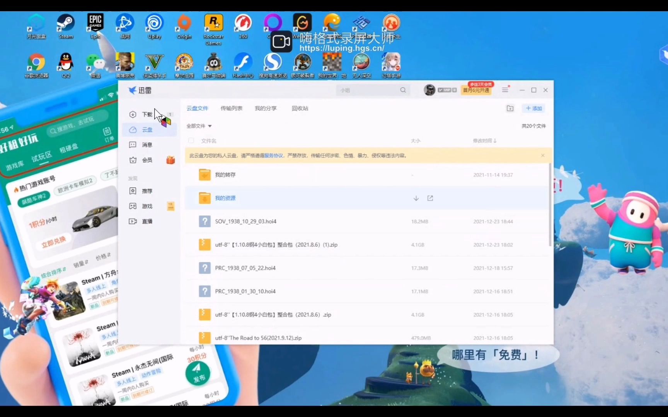Open the 微信 (WeChat) desktop shortcut

[95, 66]
